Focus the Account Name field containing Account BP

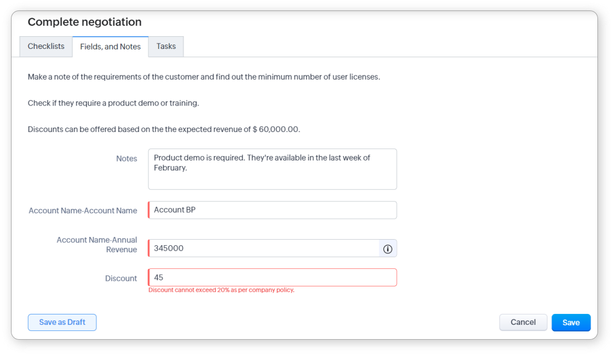(x=272, y=210)
